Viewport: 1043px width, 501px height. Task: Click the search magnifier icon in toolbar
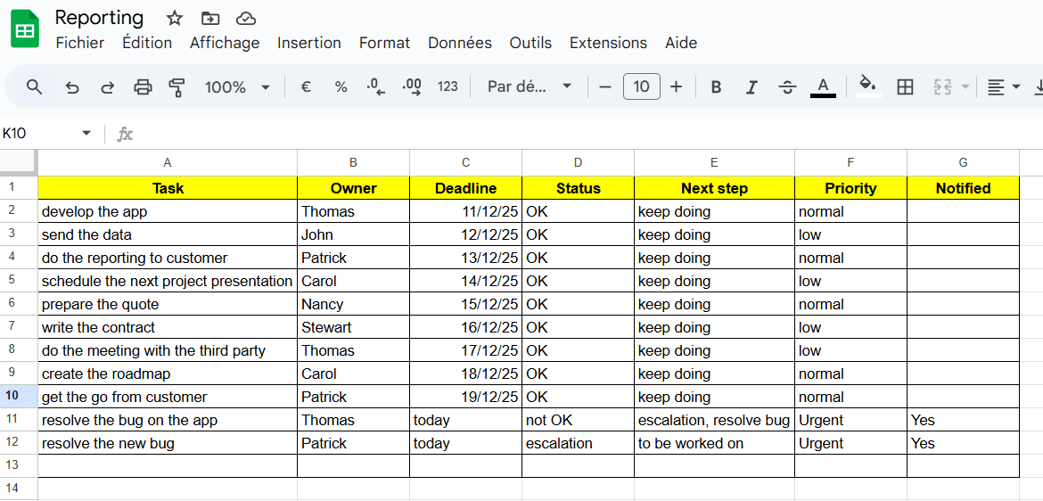34,86
